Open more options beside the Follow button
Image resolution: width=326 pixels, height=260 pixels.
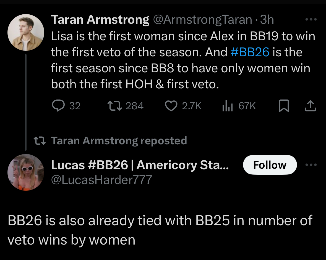point(311,165)
